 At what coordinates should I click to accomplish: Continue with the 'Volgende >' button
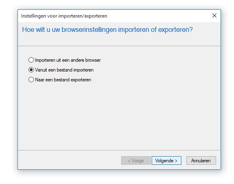tap(166, 161)
